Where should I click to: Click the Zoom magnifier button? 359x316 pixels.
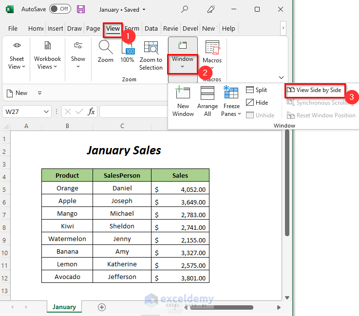(106, 52)
